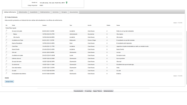
Task: Open the Documentación footer button
Action: [x=79, y=91]
